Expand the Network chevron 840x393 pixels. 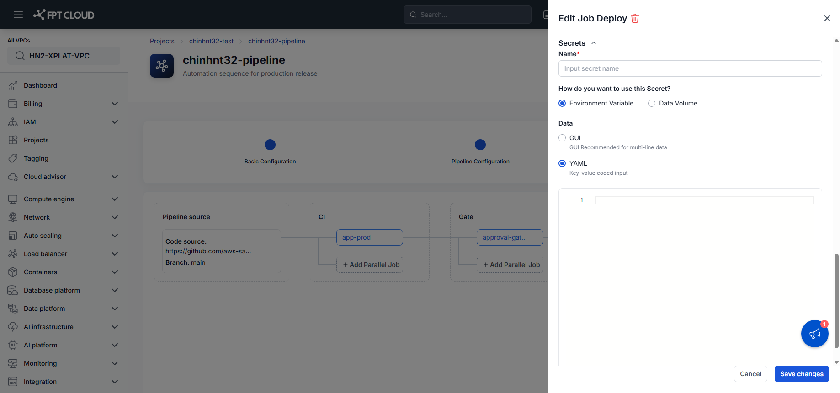point(115,217)
